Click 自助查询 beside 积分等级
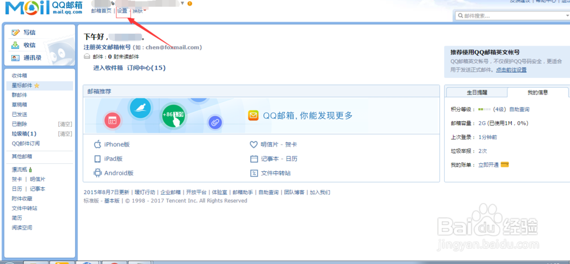The width and height of the screenshot is (570, 264). (519, 109)
